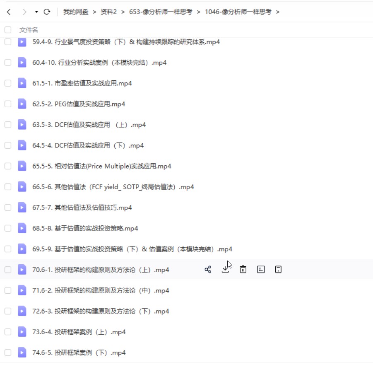Open the navigation history dropdown arrow

(36, 12)
